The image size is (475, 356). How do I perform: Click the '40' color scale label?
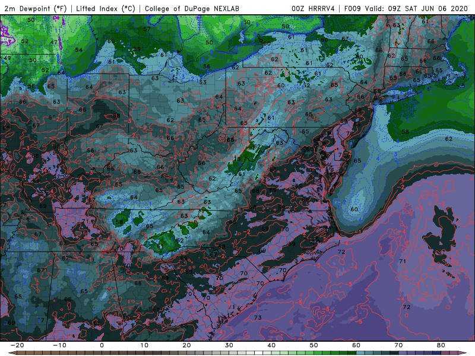pyautogui.click(x=271, y=345)
